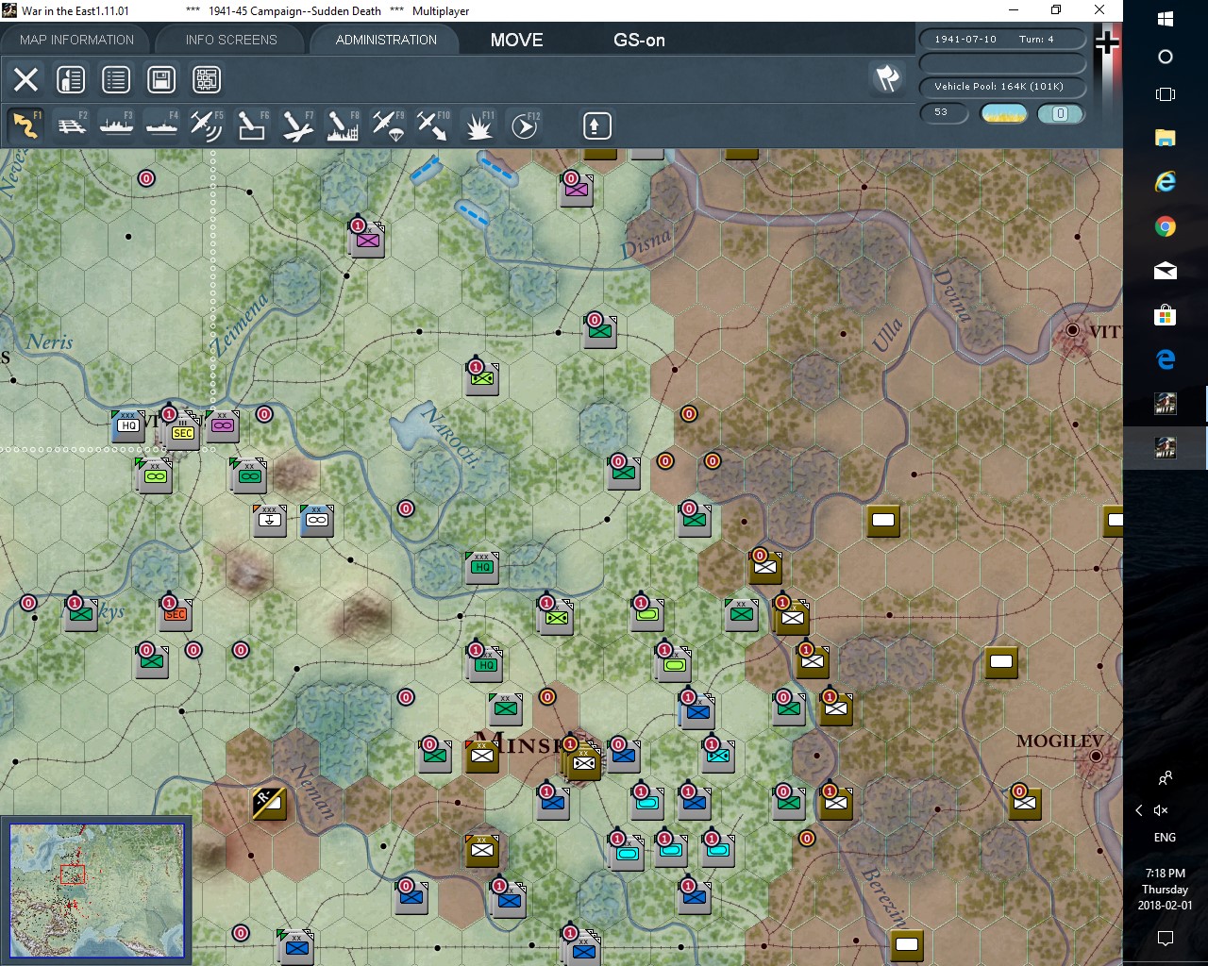
Task: Select the red SEC unit counter
Action: pyautogui.click(x=176, y=614)
